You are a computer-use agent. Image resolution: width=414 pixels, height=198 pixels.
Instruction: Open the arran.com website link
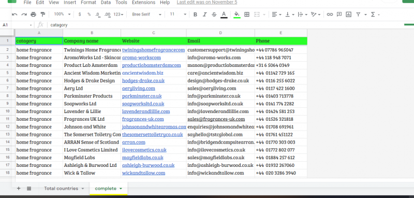click(x=134, y=142)
